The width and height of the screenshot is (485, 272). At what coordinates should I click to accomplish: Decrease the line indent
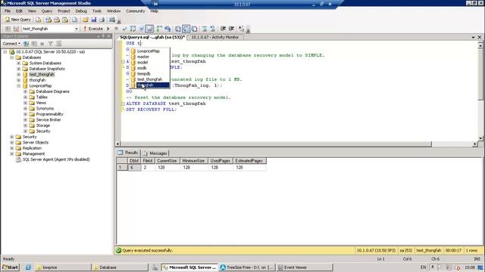tap(223, 29)
